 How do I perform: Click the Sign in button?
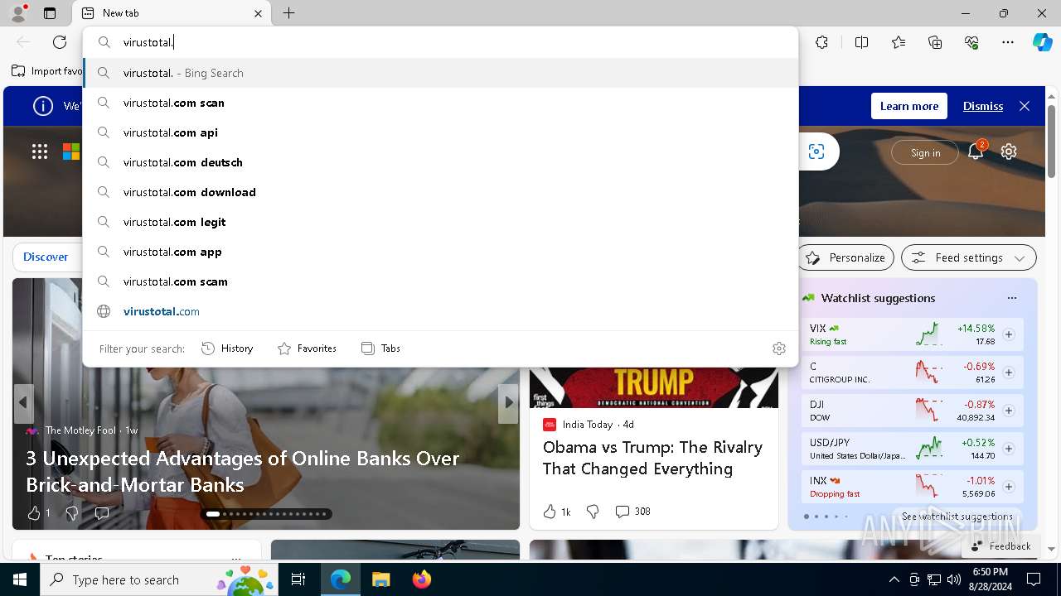point(925,152)
